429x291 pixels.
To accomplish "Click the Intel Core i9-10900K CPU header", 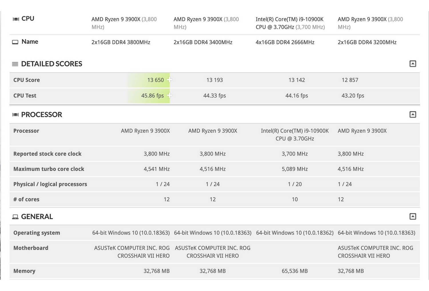I will click(290, 23).
